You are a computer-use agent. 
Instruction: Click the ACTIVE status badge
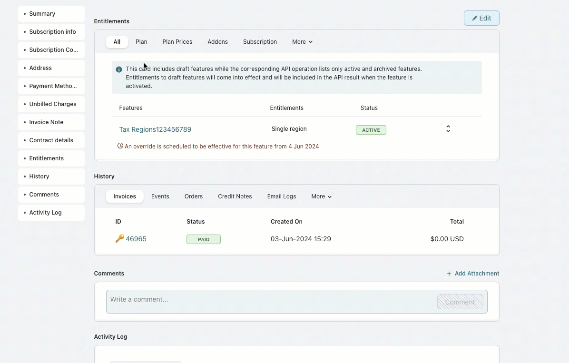coord(371,130)
